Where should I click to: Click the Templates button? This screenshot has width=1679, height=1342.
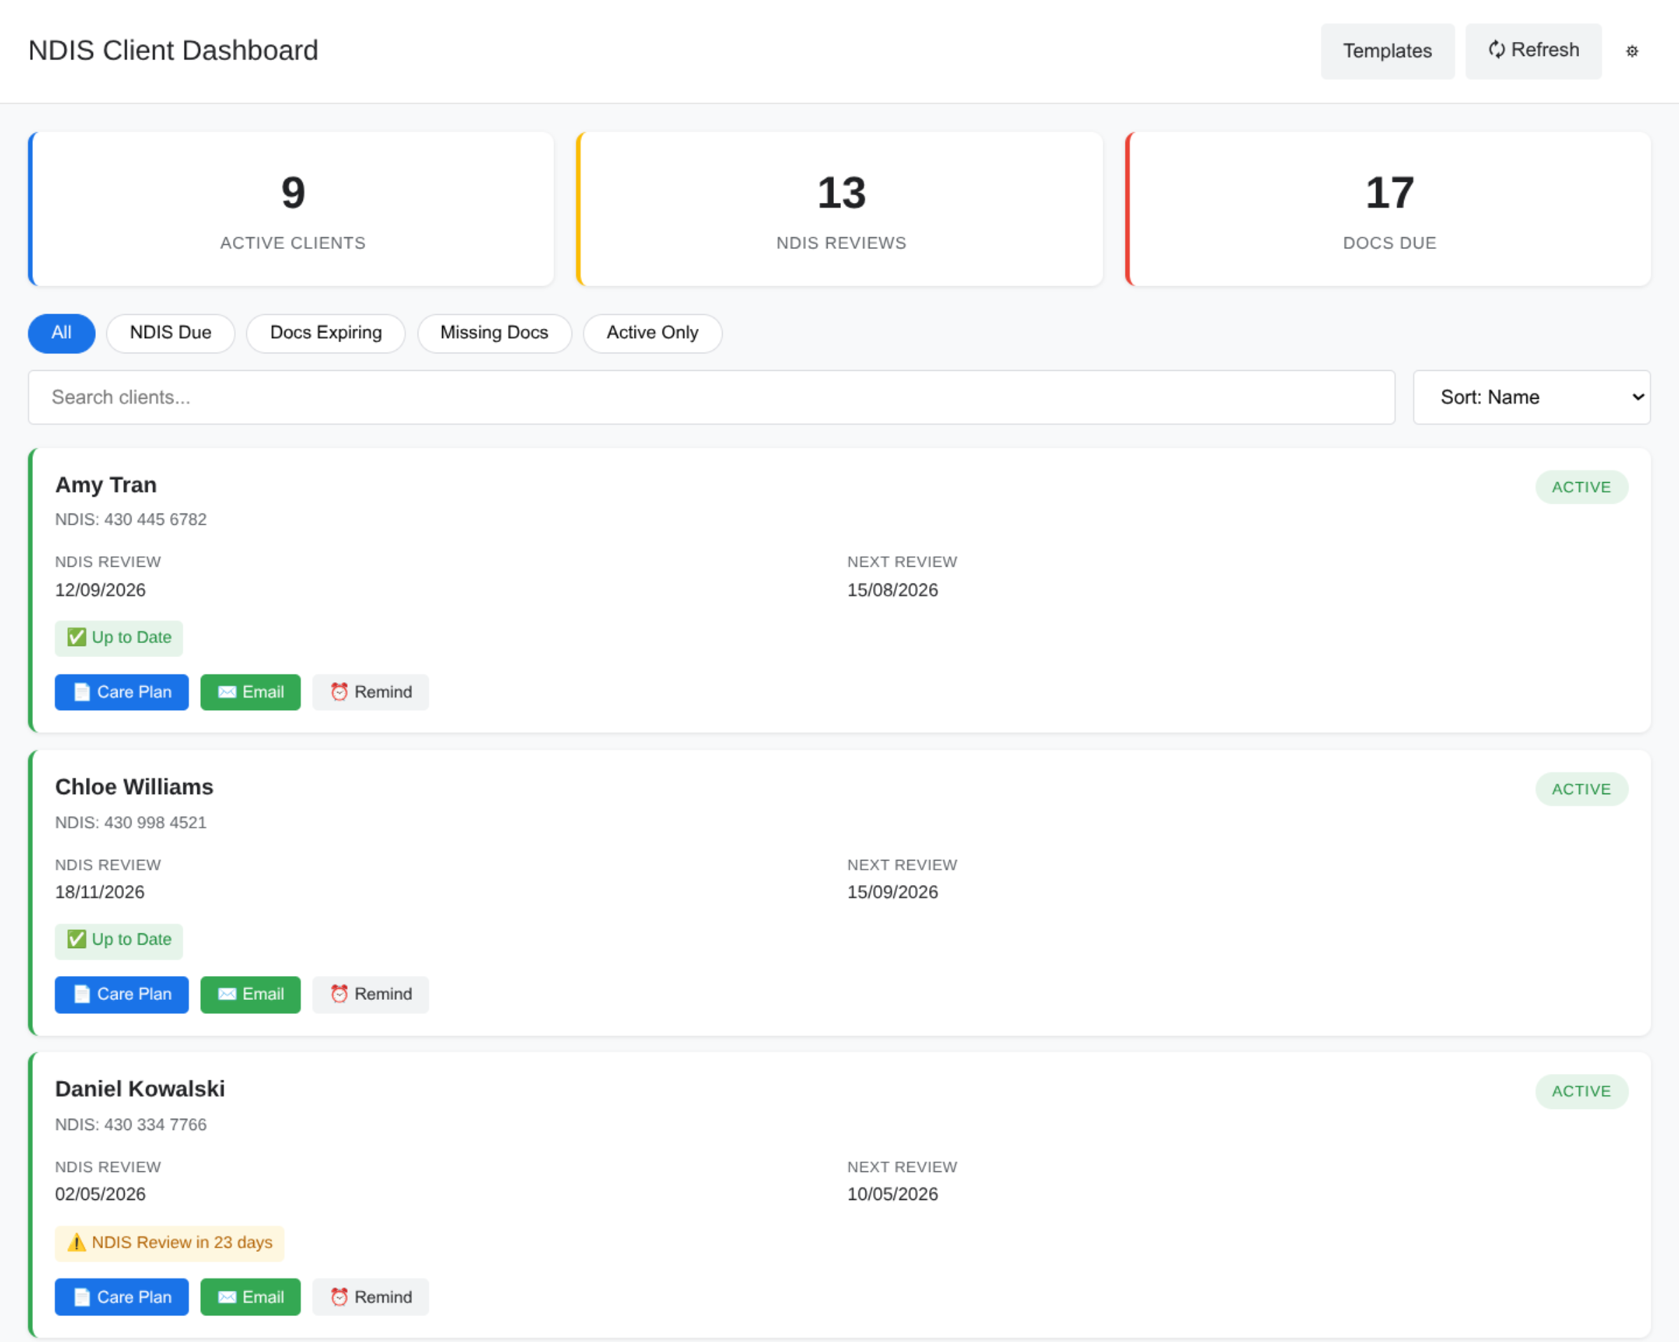(1387, 50)
